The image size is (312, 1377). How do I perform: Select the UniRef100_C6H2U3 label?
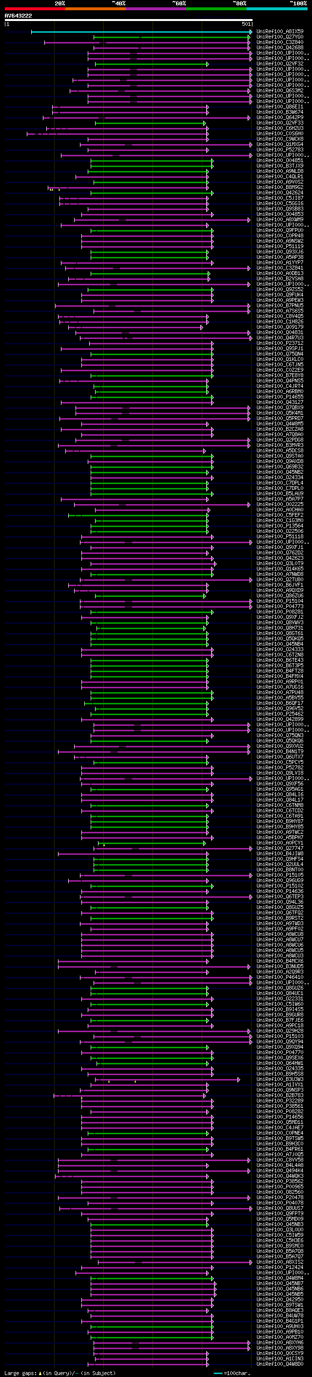point(280,128)
